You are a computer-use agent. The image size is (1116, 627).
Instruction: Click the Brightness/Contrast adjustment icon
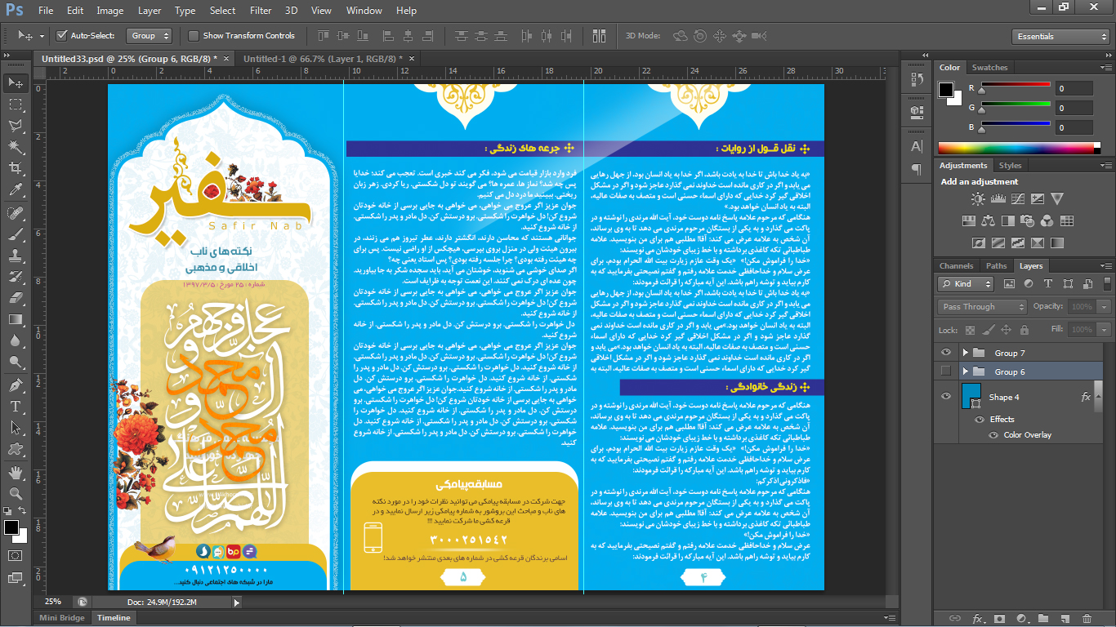pyautogui.click(x=978, y=199)
